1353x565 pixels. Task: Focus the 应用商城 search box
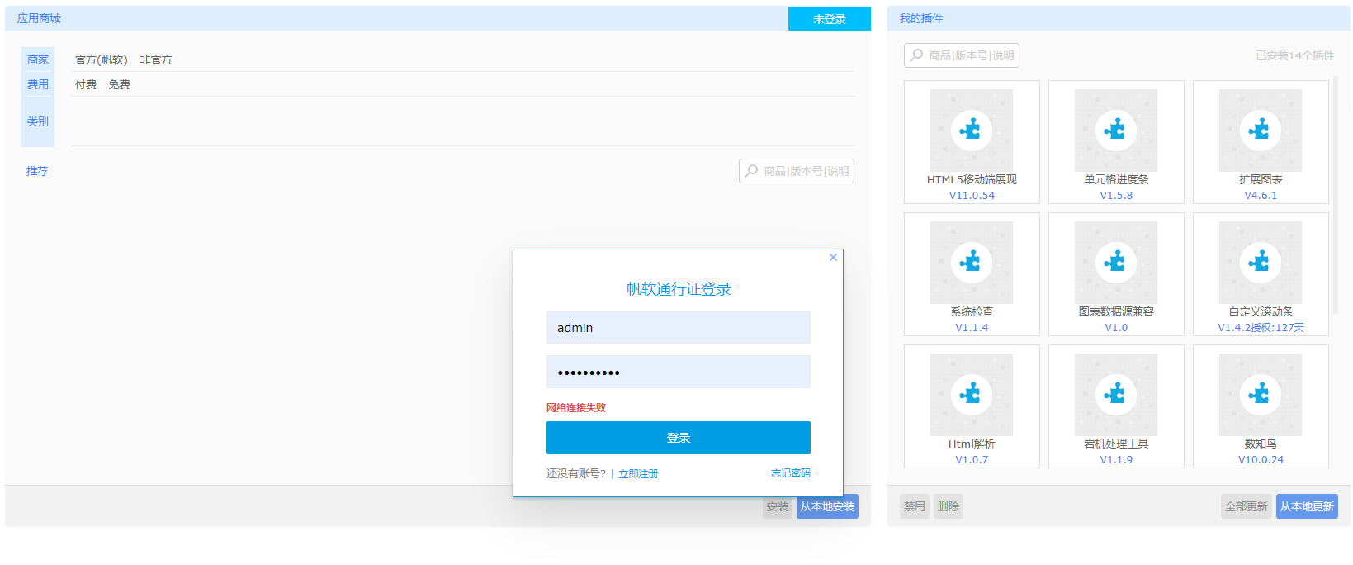click(x=797, y=171)
